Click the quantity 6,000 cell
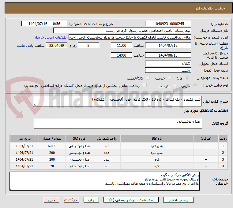This screenshot has height=208, width=233. point(52,146)
